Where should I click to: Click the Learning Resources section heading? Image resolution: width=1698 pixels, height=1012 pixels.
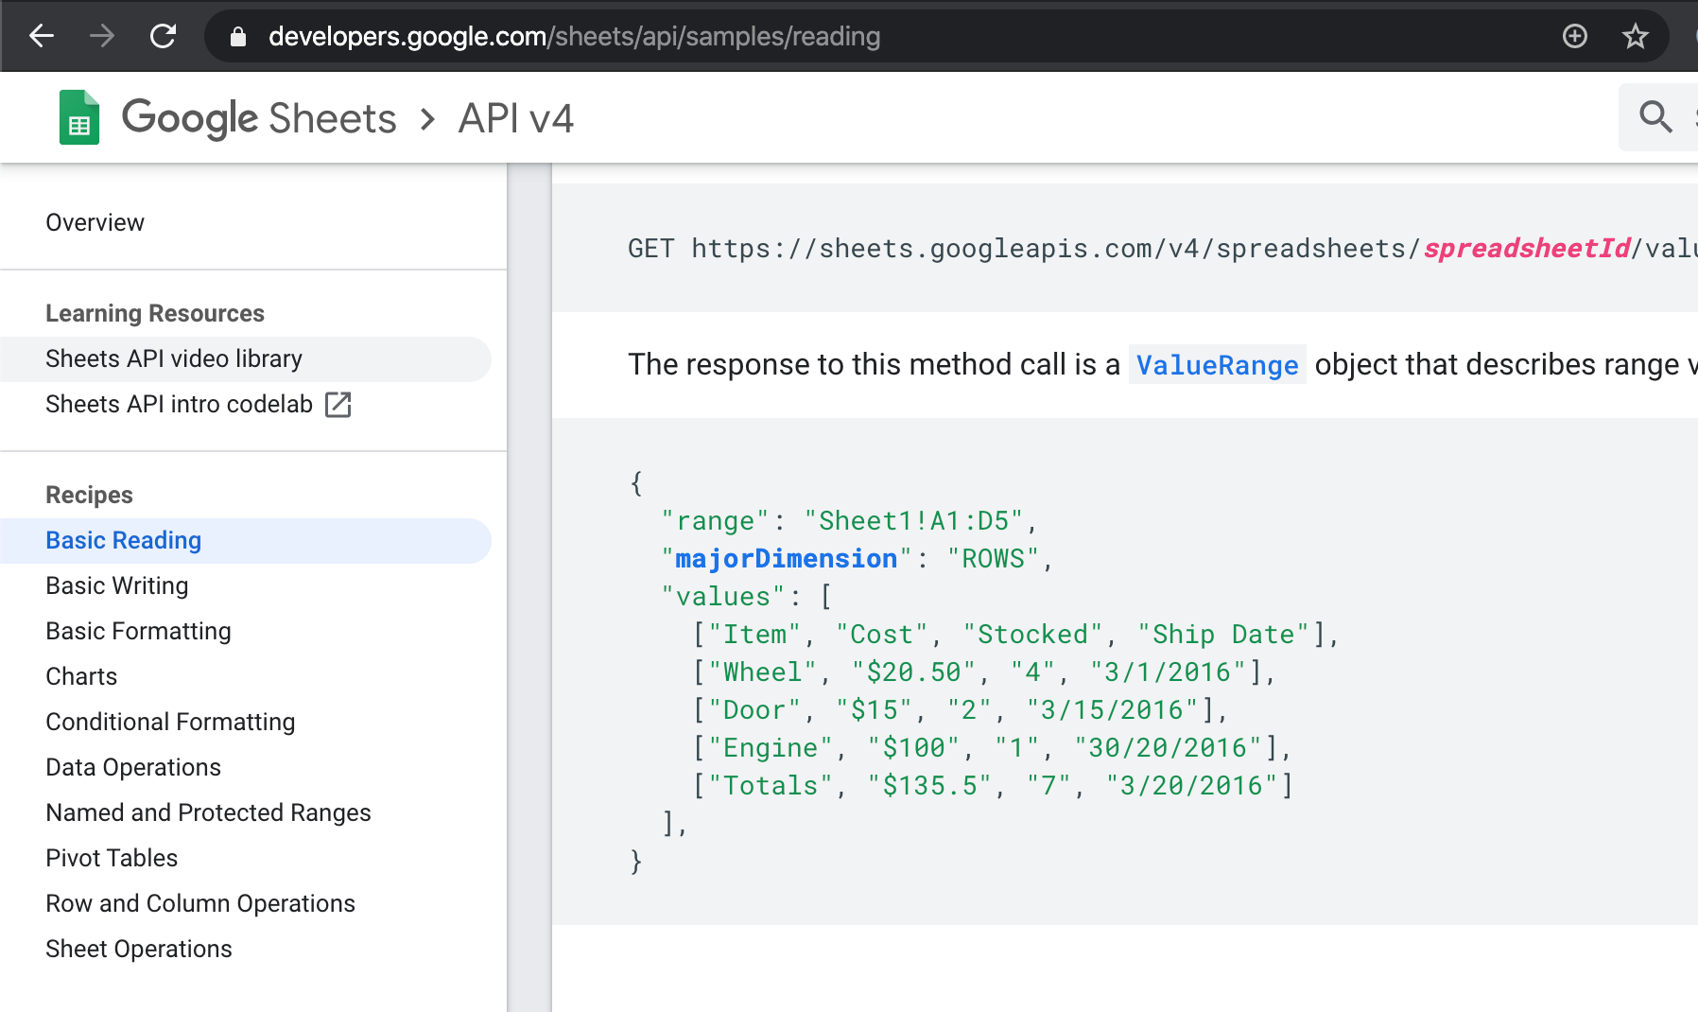(x=155, y=313)
